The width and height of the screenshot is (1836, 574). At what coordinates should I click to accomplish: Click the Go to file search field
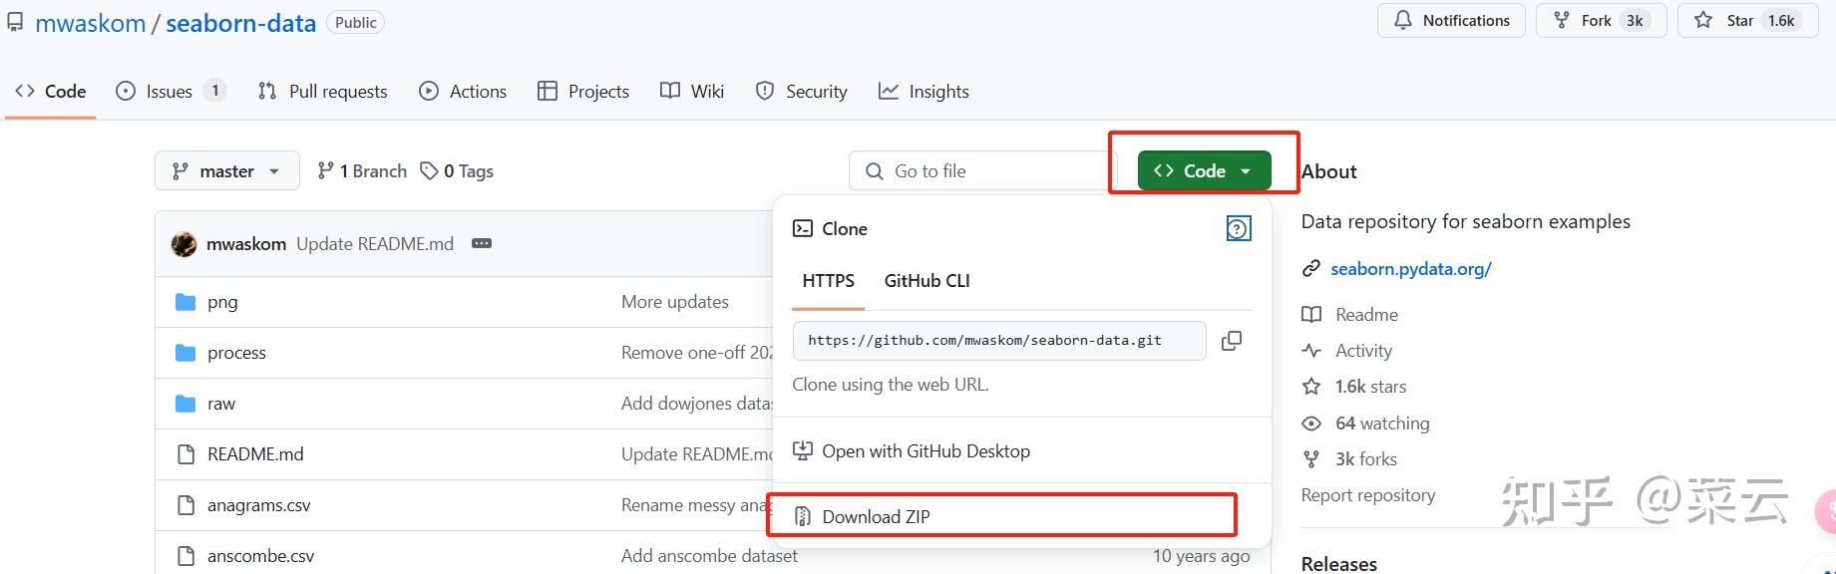pos(982,171)
